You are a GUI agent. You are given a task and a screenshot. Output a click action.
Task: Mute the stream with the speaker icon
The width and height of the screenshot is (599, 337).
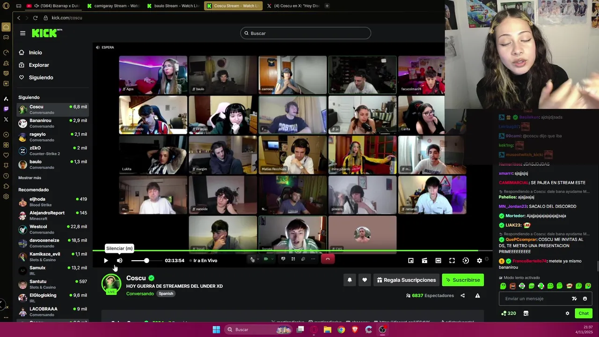point(120,261)
